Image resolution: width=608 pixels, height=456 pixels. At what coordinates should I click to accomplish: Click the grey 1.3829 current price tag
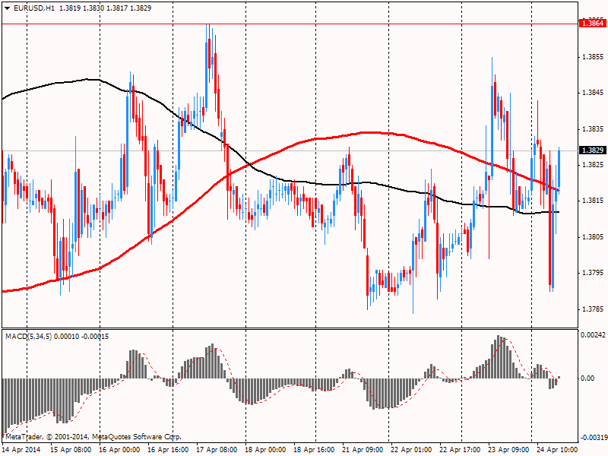coord(592,150)
